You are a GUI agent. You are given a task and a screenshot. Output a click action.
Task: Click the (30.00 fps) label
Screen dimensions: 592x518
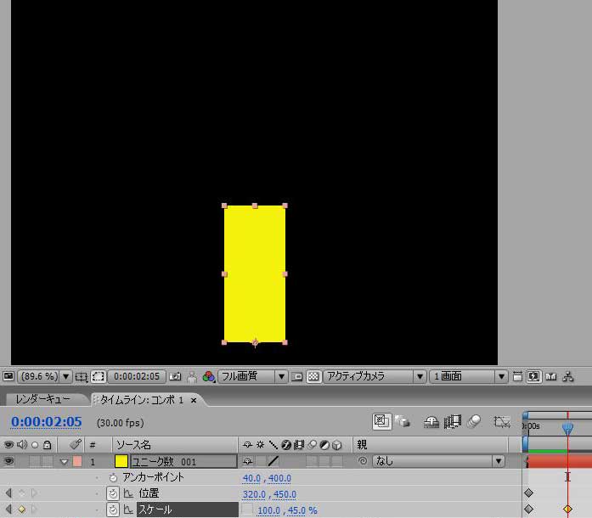pyautogui.click(x=121, y=423)
